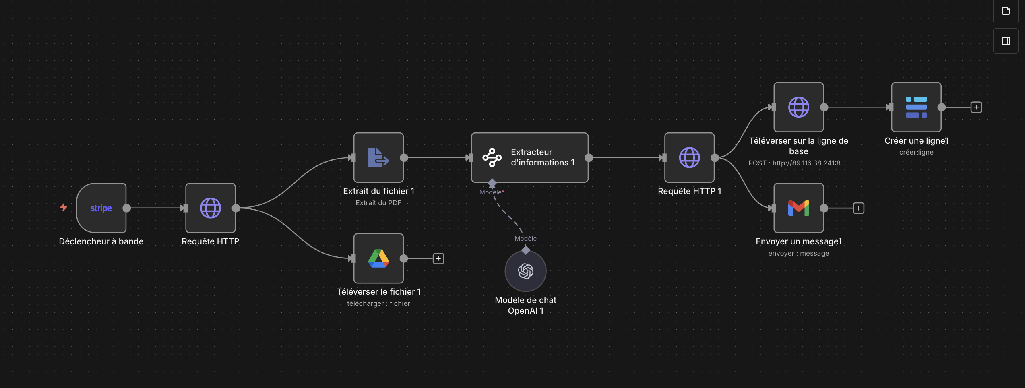Screen dimensions: 1025x388
Task: Add node after Envoyer un message1
Action: [x=859, y=208]
